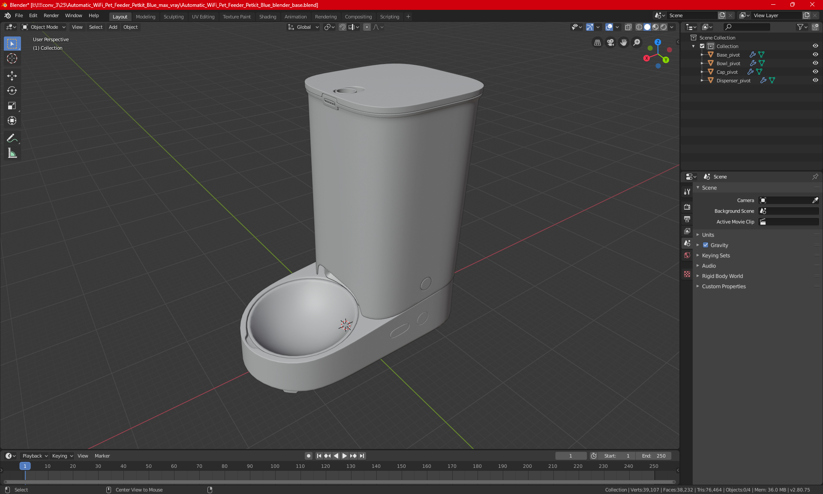Switch to the Modeling workspace tab
This screenshot has height=494, width=823.
pos(145,17)
